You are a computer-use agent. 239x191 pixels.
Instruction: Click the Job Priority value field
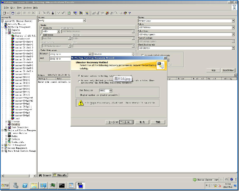(x=104, y=91)
